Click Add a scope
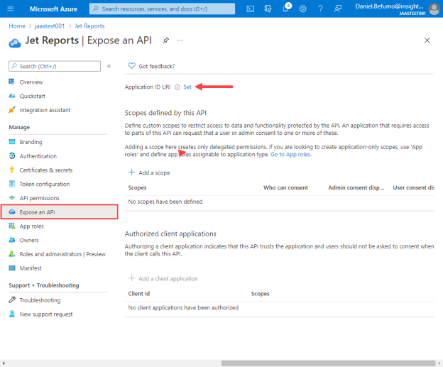 [x=149, y=172]
